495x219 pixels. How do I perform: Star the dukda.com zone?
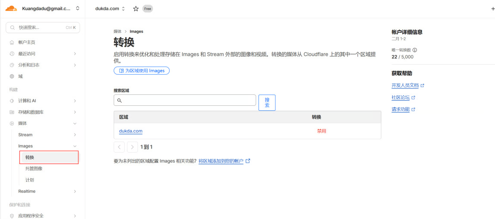click(136, 9)
